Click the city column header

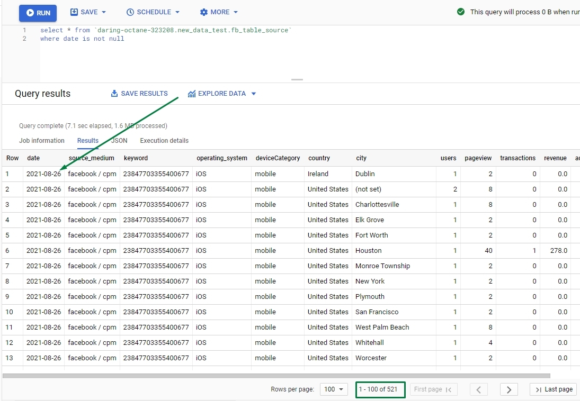[x=361, y=158]
